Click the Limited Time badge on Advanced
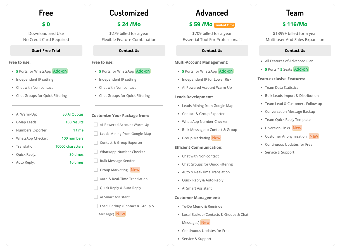340x249 pixels. pyautogui.click(x=224, y=25)
